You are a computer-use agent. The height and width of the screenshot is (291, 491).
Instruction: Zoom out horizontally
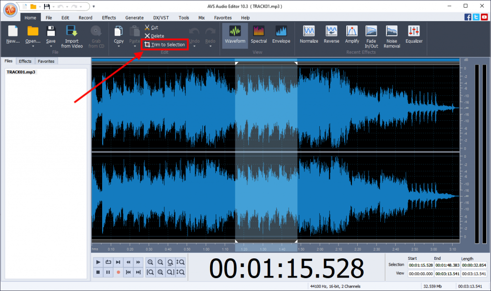(x=160, y=262)
